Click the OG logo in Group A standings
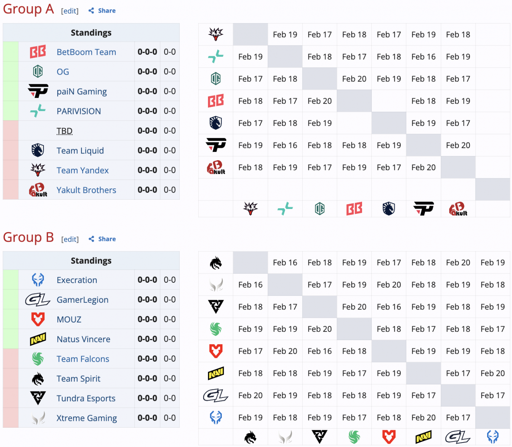Screen dimensions: 512x447 pyautogui.click(x=38, y=72)
